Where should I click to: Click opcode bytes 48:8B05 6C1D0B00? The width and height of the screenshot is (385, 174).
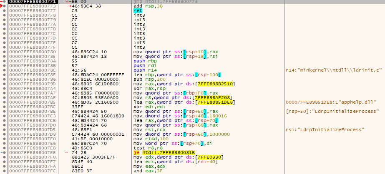pyautogui.click(x=95, y=84)
